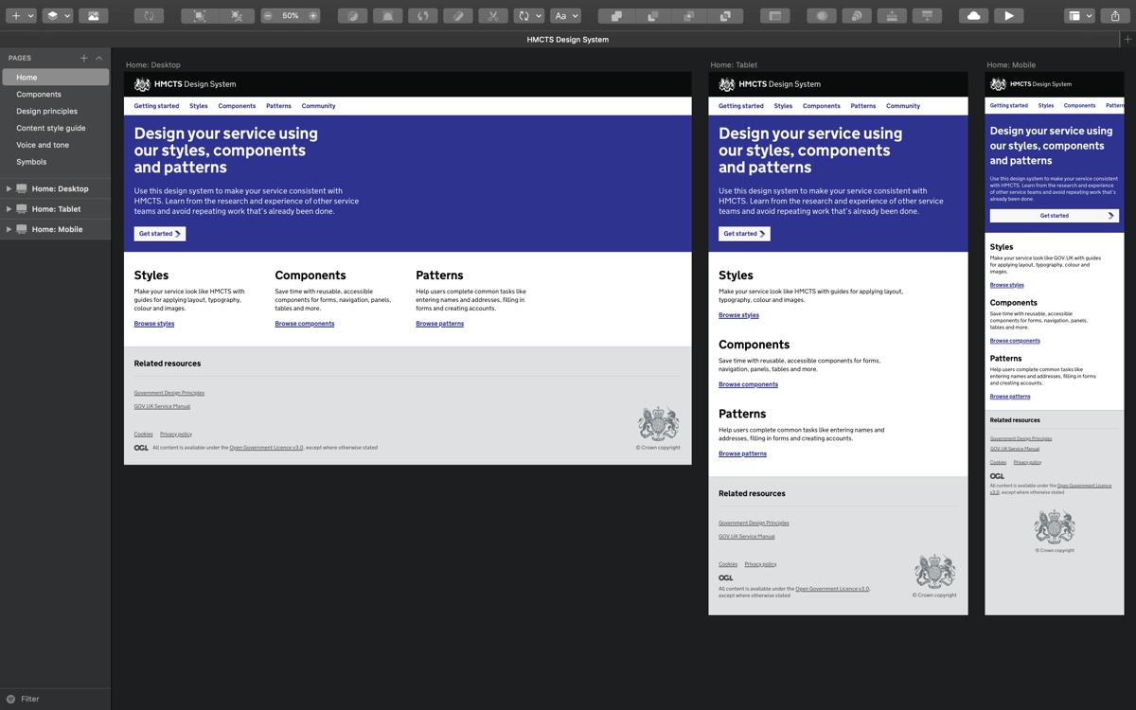Click the Home: Desktop artboard title

click(x=152, y=65)
